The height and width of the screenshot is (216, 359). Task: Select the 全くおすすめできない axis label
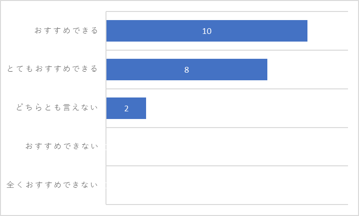pyautogui.click(x=53, y=185)
